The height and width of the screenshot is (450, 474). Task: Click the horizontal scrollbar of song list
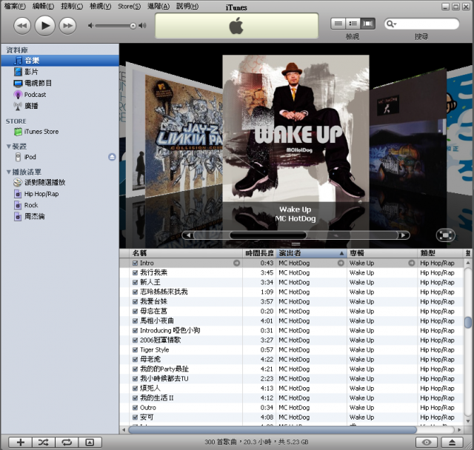pos(273,430)
